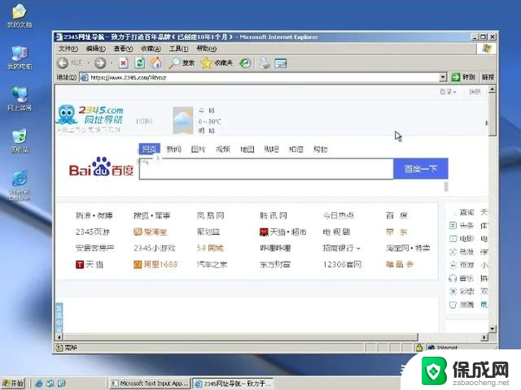Open the 2345小游戏 link
521x390 pixels.
tap(155, 248)
